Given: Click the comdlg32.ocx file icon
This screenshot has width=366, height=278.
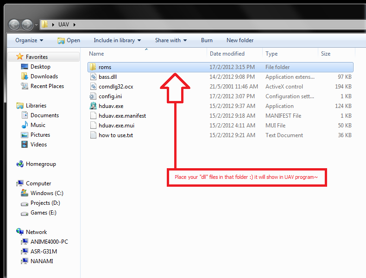Looking at the screenshot, I should (93, 87).
